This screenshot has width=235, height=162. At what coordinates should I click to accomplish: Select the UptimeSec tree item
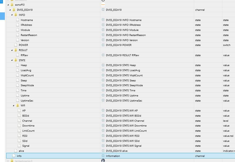27,101
